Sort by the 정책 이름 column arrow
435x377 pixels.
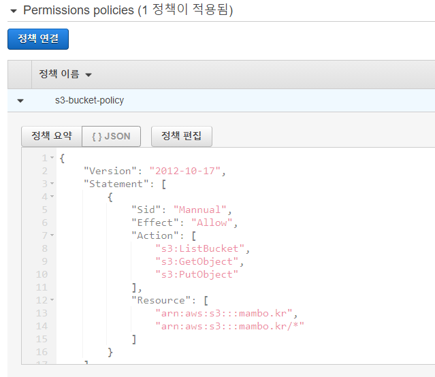click(88, 75)
